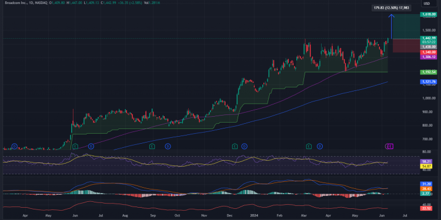Click the O1,409.80 open value

click(57, 3)
